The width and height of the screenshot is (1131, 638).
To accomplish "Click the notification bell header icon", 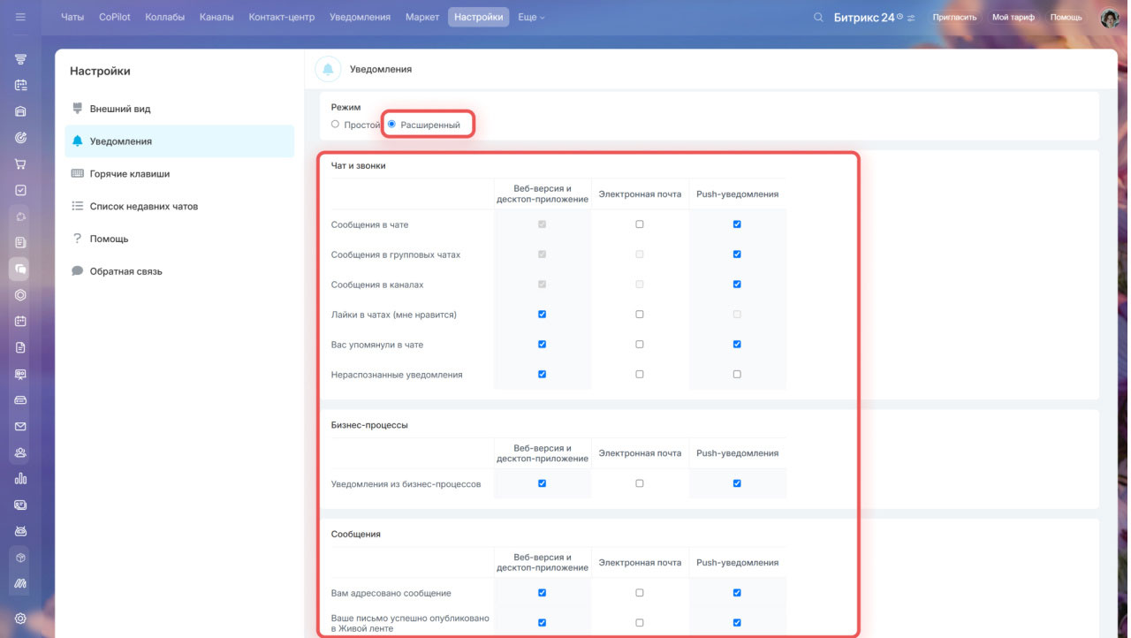I will (329, 69).
